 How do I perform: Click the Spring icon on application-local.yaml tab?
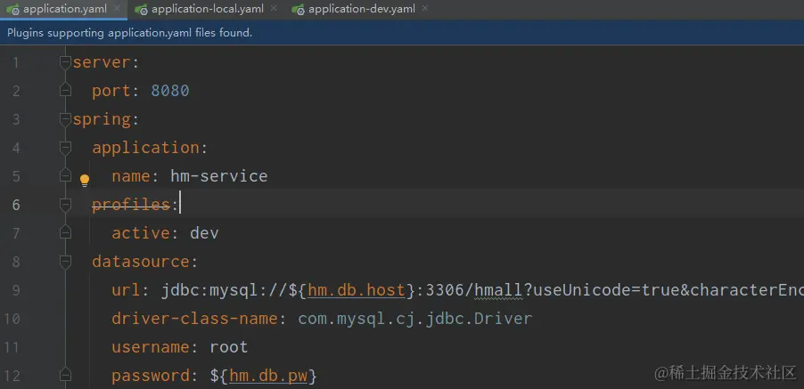click(x=141, y=9)
